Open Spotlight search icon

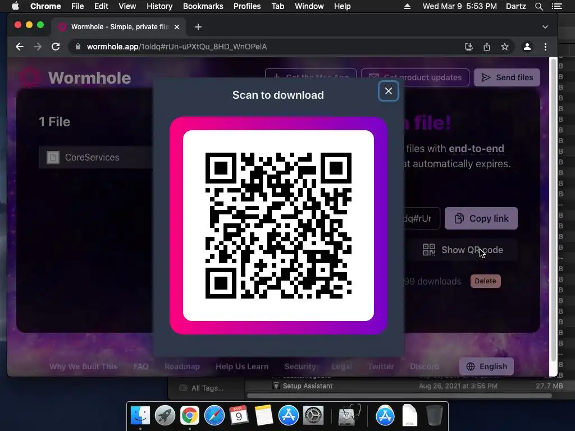coord(539,6)
